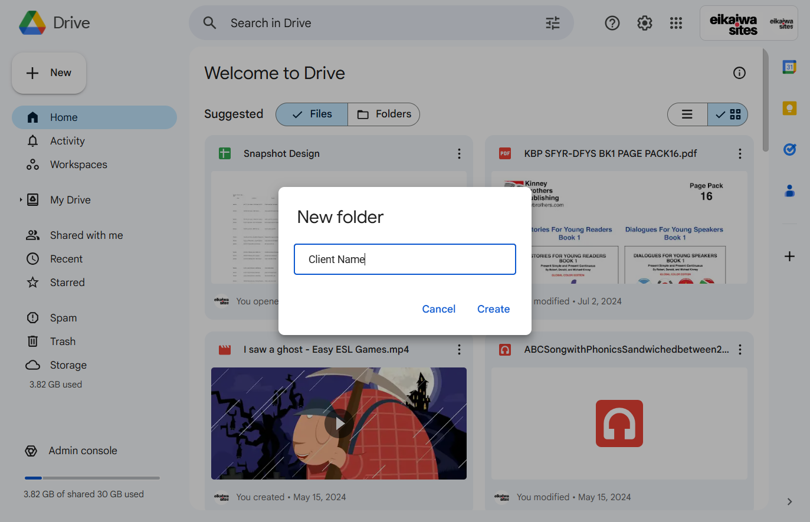
Task: Click the Search in Drive field
Action: pos(381,23)
